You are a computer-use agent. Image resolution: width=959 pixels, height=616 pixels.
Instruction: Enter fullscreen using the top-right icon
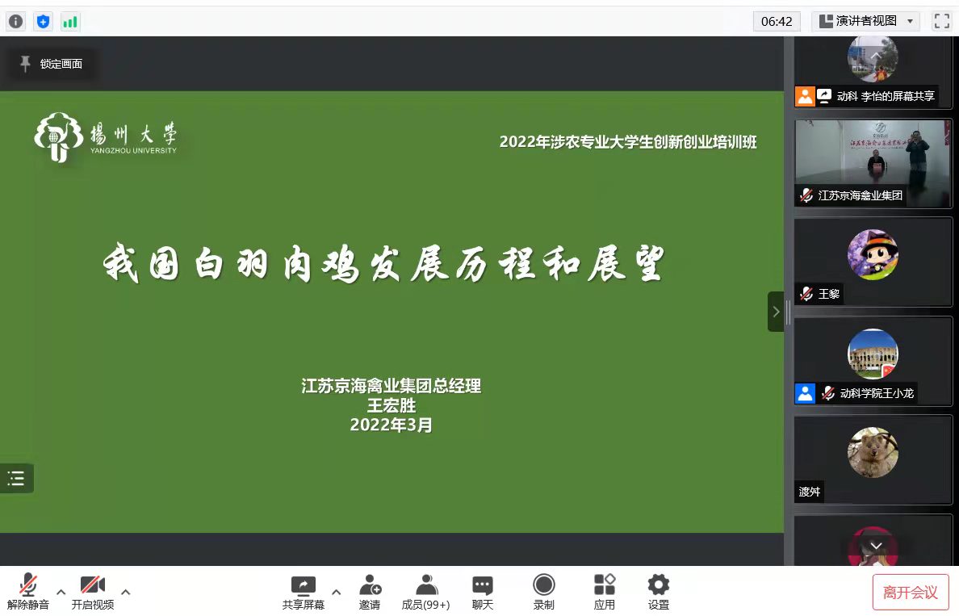click(941, 22)
